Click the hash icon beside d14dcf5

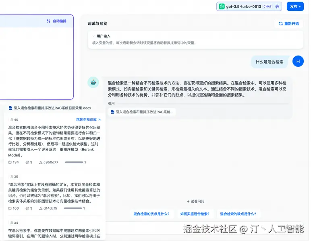click(x=41, y=208)
